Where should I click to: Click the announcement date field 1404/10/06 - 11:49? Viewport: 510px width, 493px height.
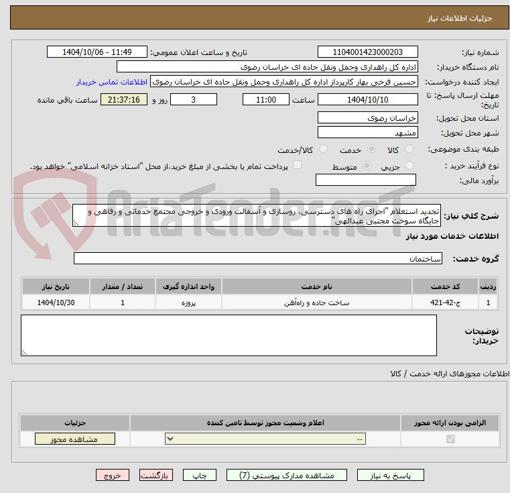pyautogui.click(x=97, y=52)
